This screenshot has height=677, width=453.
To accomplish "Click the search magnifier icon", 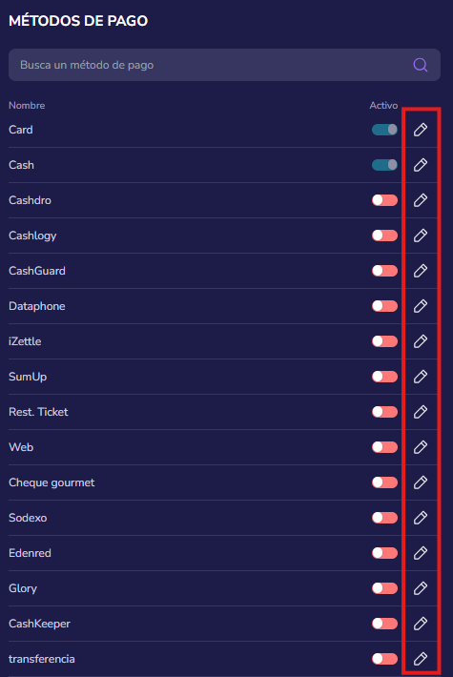I will [421, 65].
